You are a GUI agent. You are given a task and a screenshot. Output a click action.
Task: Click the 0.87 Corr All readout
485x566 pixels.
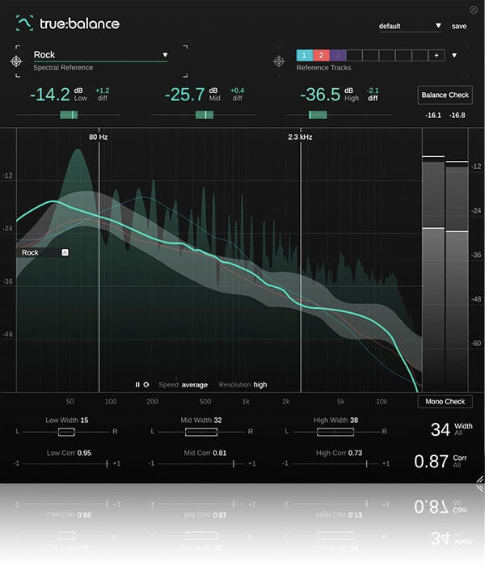441,462
